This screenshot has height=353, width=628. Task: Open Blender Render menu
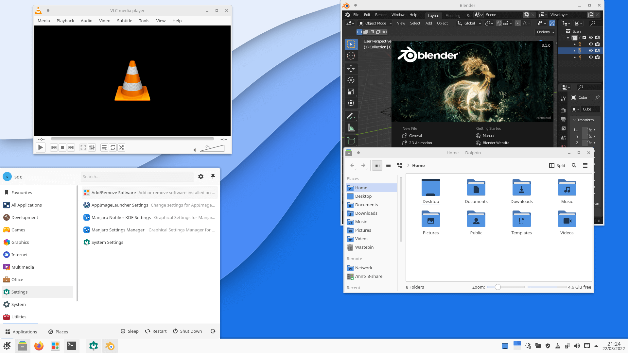tap(381, 15)
